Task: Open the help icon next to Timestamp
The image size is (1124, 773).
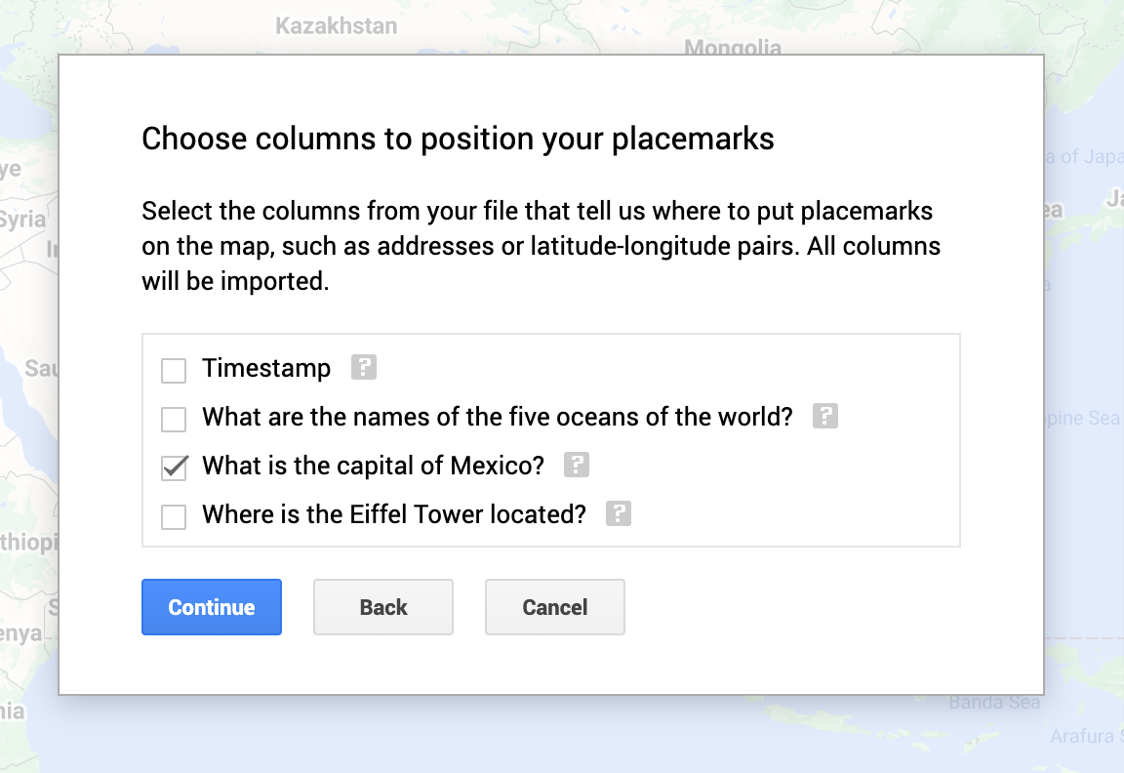Action: click(363, 368)
